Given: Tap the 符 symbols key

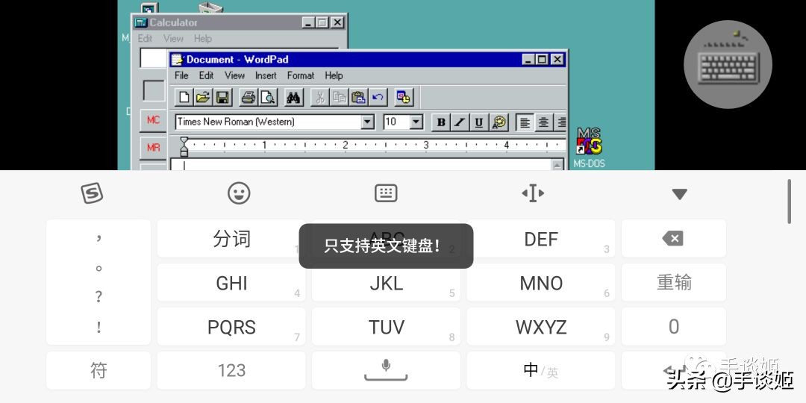Looking at the screenshot, I should point(99,371).
